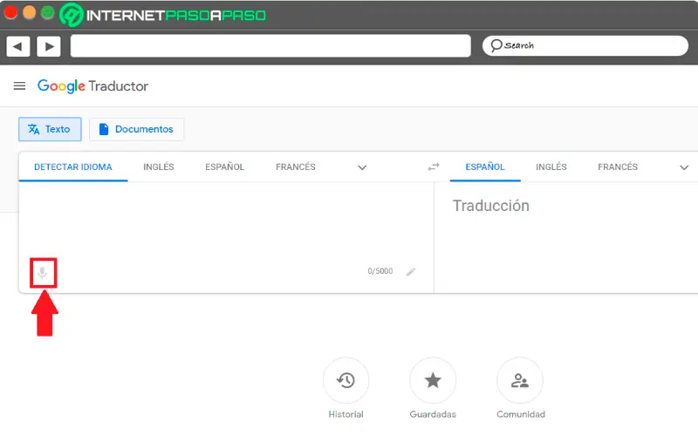Viewport: 698px width, 436px height.
Task: Open handwriting pencil input tool
Action: point(411,271)
